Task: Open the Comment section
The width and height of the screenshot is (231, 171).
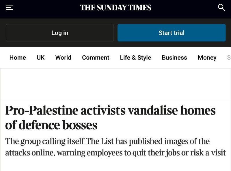Action: coord(96,58)
